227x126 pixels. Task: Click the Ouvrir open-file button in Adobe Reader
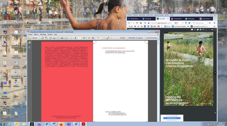[x=33, y=38]
